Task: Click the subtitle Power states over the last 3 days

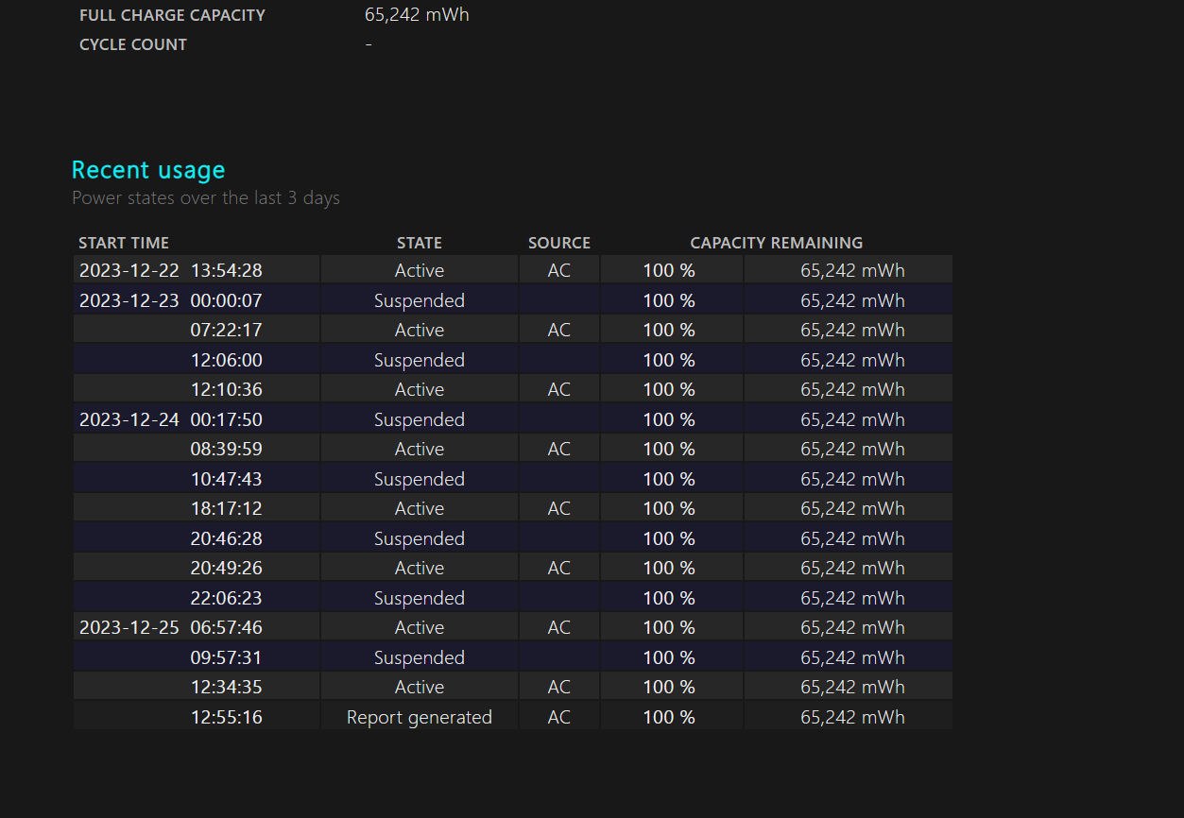Action: click(206, 198)
